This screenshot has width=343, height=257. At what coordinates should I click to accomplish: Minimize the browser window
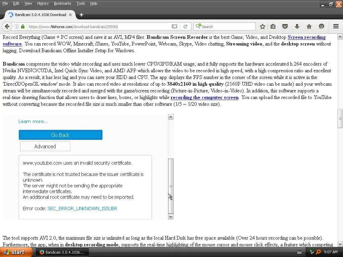(323, 4)
